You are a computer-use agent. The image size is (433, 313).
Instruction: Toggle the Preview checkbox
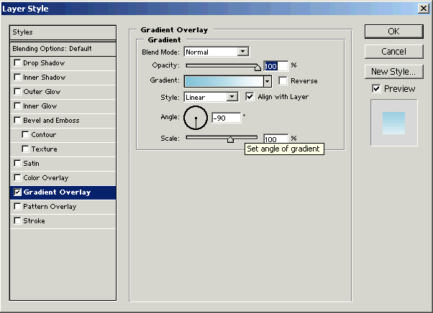click(x=376, y=89)
